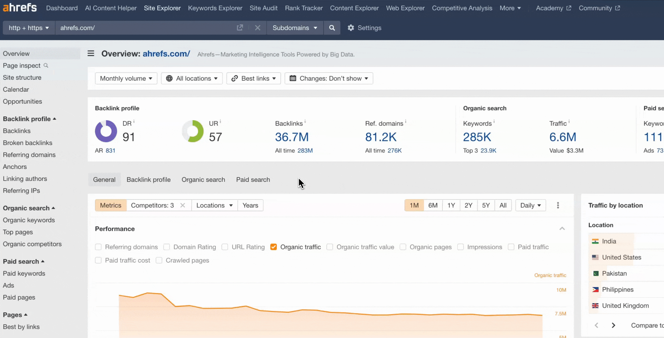Screen dimensions: 664x338
Task: Open the All locations dropdown
Action: [191, 78]
